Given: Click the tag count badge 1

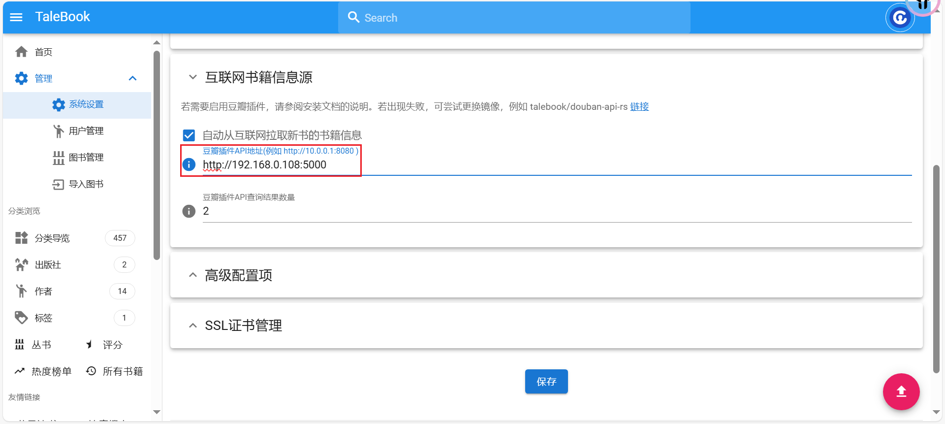Looking at the screenshot, I should pyautogui.click(x=124, y=318).
